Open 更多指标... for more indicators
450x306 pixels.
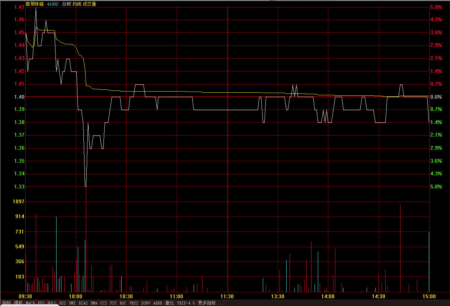tap(210, 303)
